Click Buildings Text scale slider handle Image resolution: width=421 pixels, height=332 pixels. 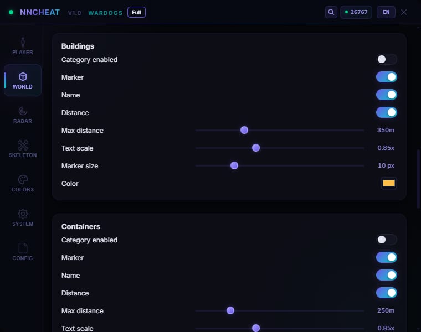[256, 148]
